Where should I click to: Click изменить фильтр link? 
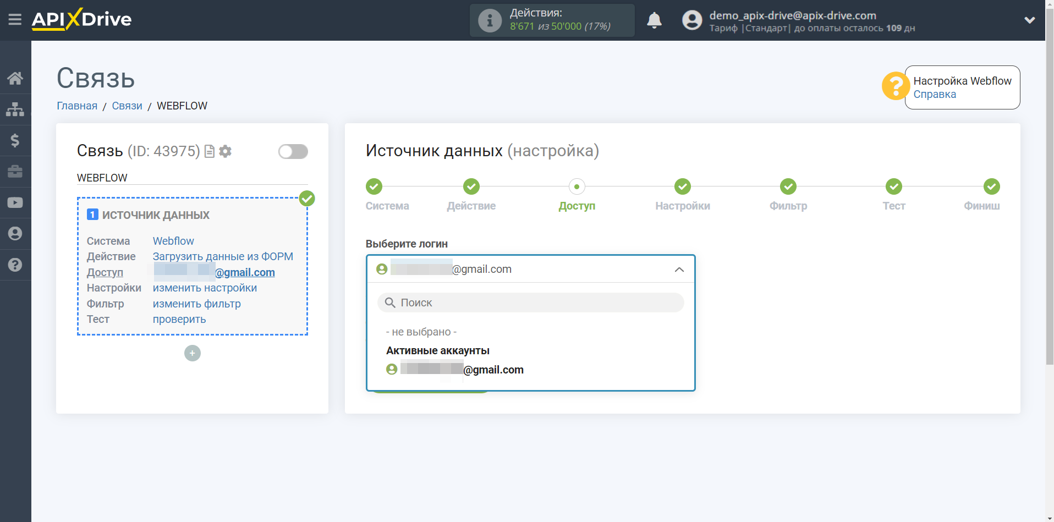click(x=197, y=304)
